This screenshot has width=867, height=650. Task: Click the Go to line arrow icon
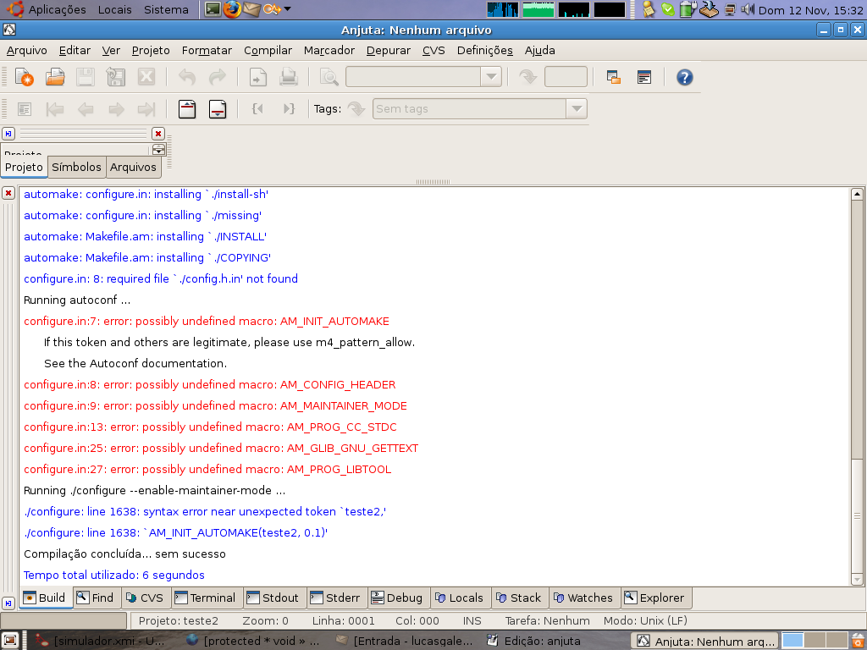click(527, 77)
